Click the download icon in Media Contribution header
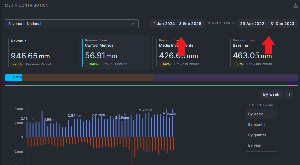 tap(296, 5)
